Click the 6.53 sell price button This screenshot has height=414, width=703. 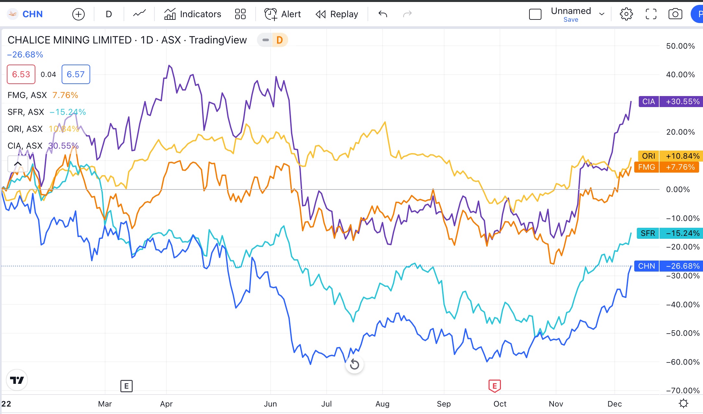tap(21, 74)
